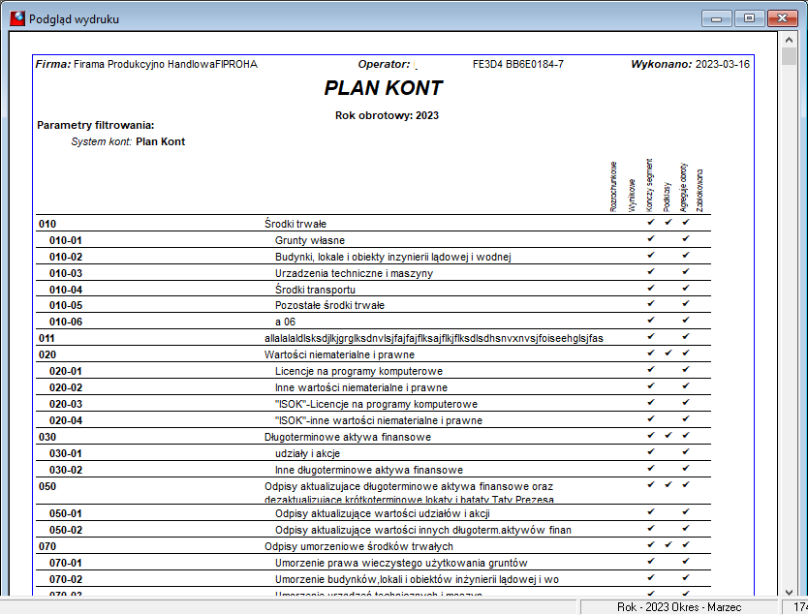Click Podkasy checkmark for account 030
The height and width of the screenshot is (615, 808).
point(668,435)
